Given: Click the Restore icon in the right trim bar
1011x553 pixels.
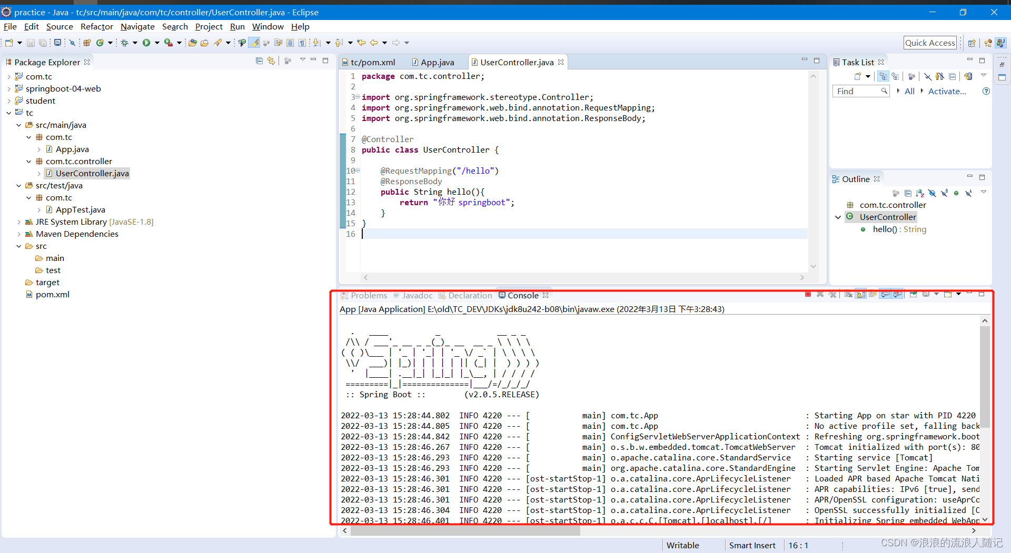Looking at the screenshot, I should pos(1002,64).
